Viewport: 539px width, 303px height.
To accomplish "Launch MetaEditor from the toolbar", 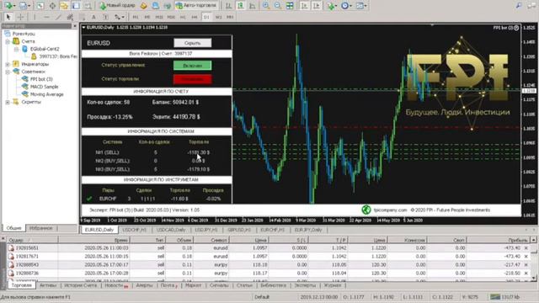I will click(x=144, y=6).
